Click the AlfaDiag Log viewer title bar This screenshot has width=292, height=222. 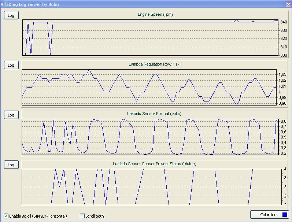point(110,4)
